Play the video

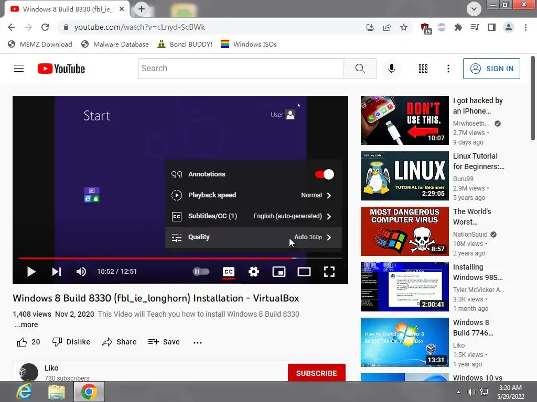tap(31, 272)
